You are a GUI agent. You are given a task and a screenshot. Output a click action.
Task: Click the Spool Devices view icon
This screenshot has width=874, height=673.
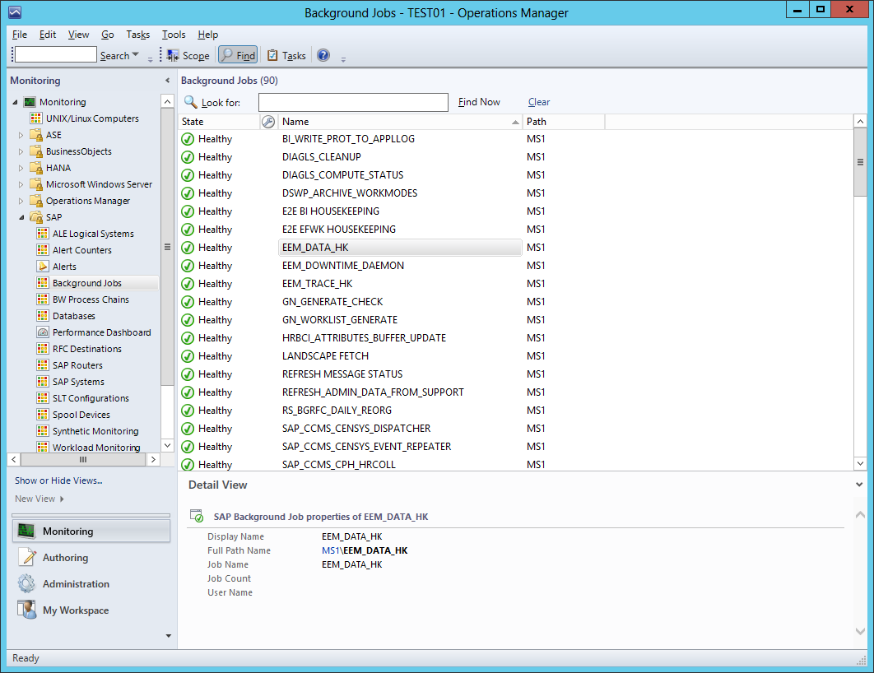(42, 414)
